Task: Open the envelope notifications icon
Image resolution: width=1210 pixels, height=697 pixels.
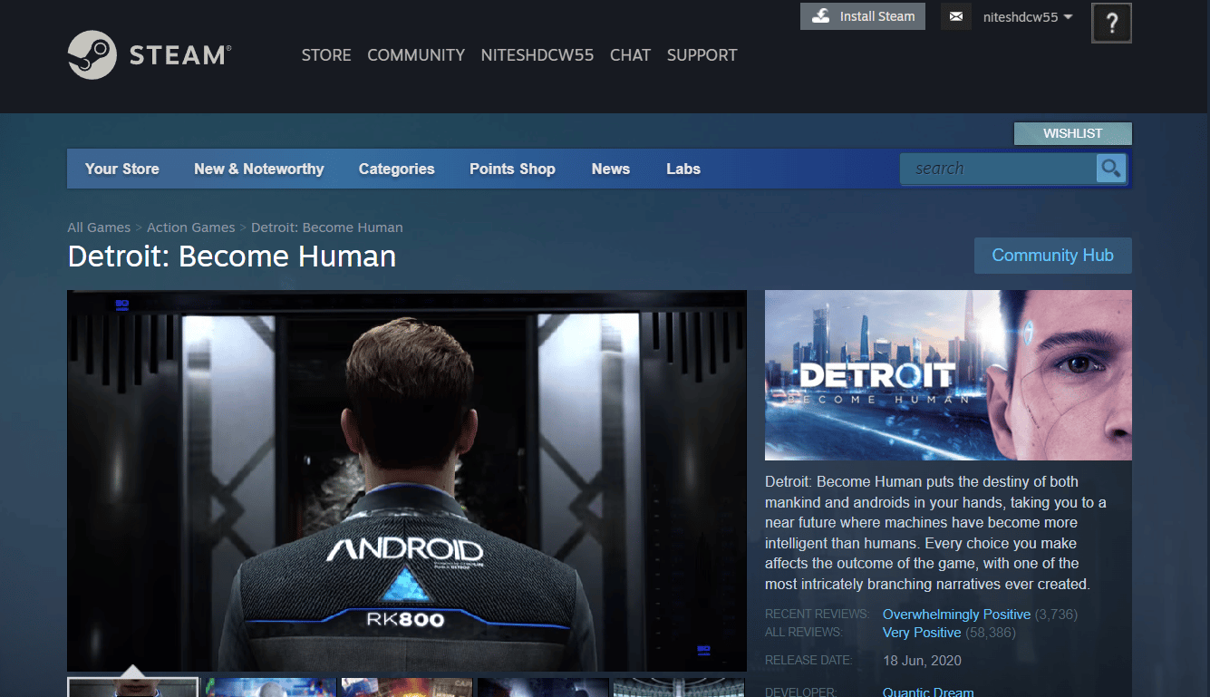Action: click(955, 16)
